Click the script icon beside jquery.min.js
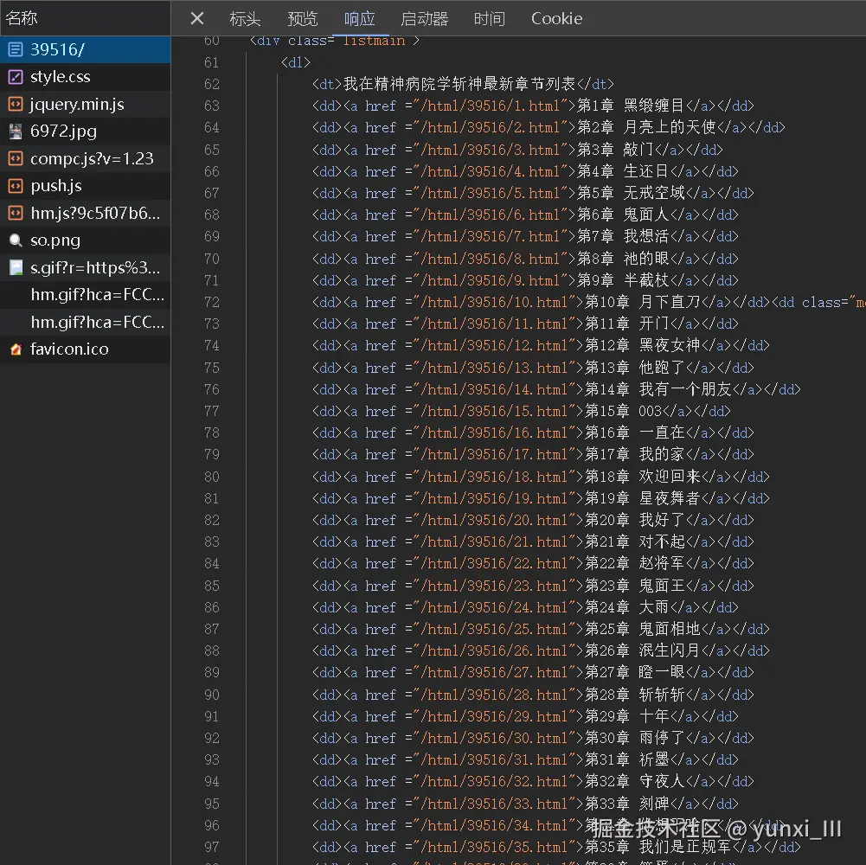Screen dimensions: 866x865 click(x=16, y=104)
